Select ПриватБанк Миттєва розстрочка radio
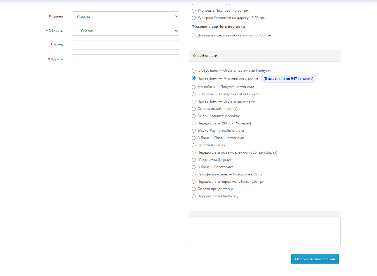377x276 pixels. click(x=193, y=78)
